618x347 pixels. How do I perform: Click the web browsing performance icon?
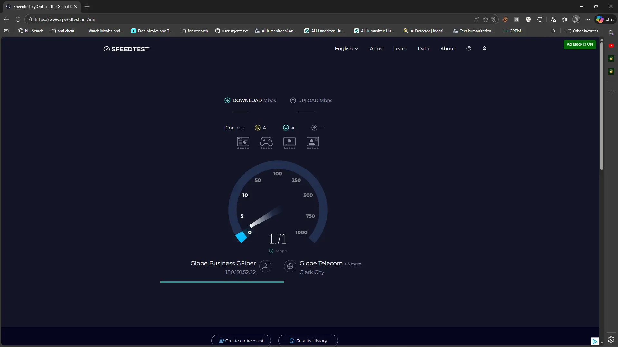[x=243, y=143]
